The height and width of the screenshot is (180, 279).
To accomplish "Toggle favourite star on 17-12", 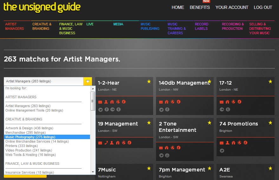I will 270,82.
